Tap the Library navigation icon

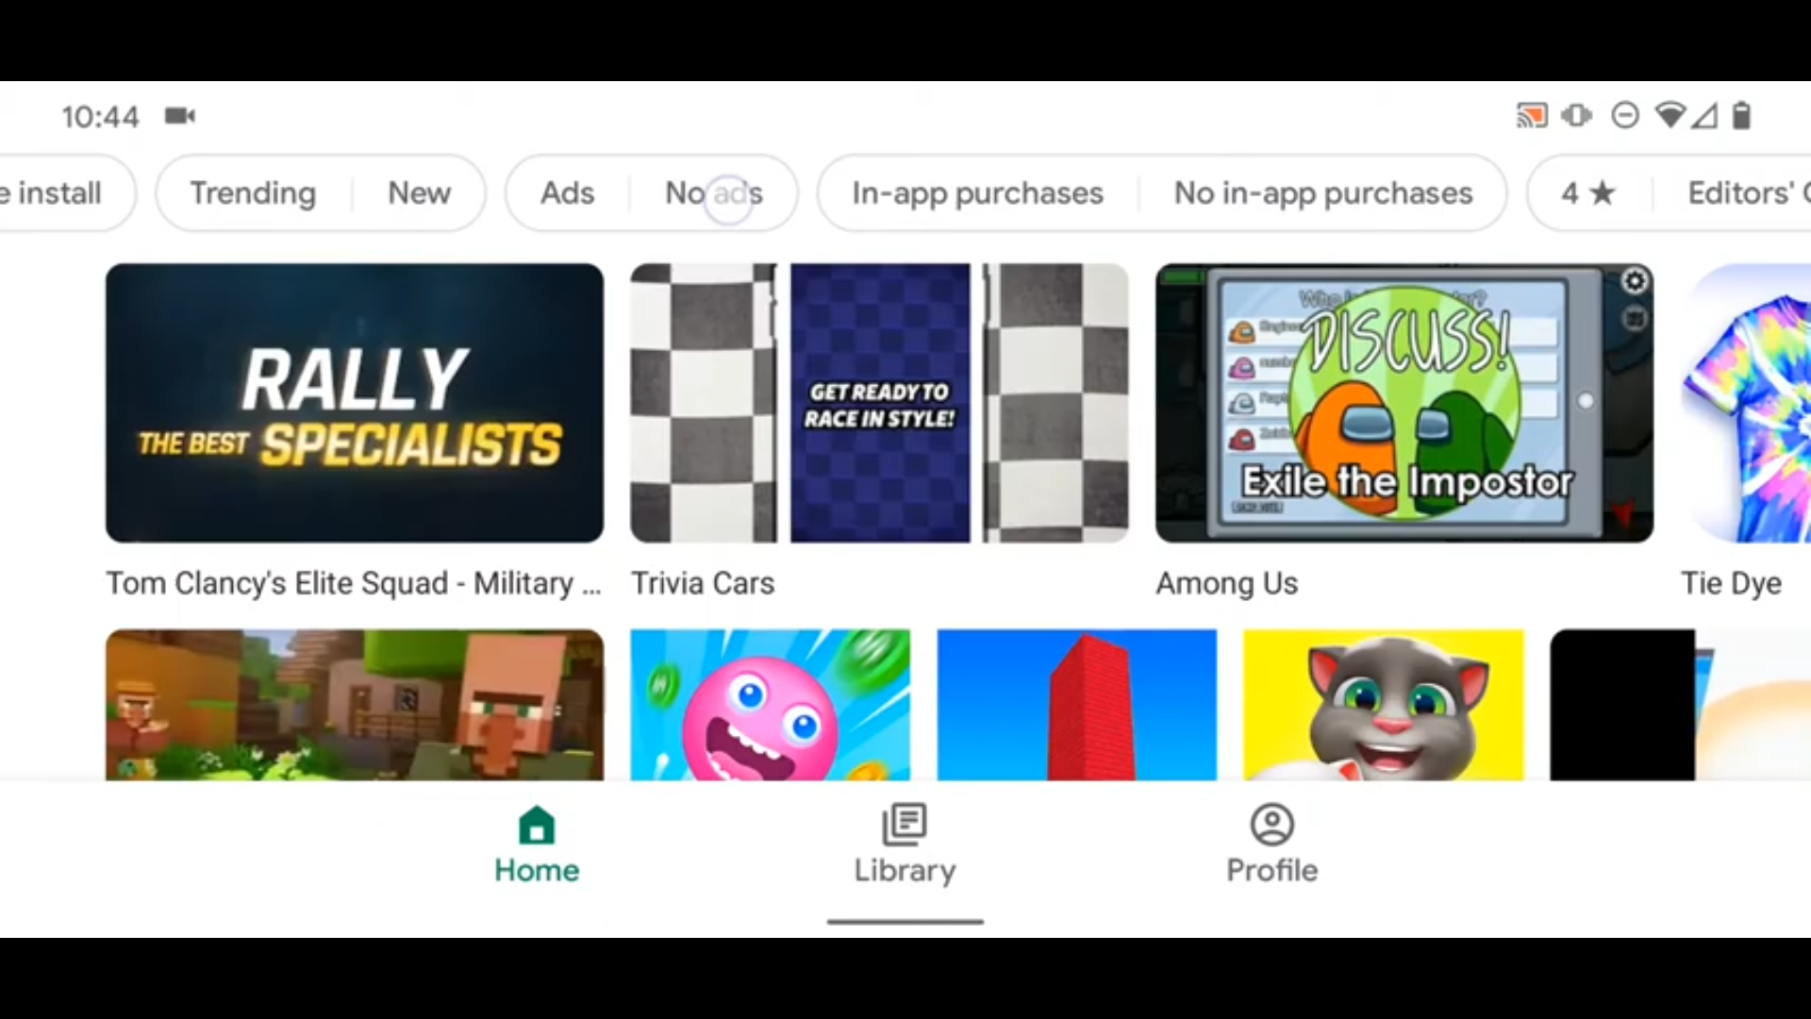[x=905, y=823]
